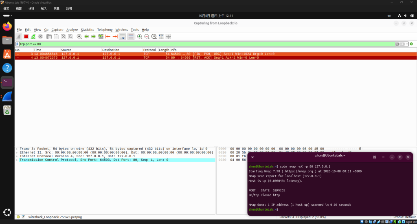The image size is (417, 224).
Task: Click the tcp.port == 80 filter field
Action: [x=207, y=44]
